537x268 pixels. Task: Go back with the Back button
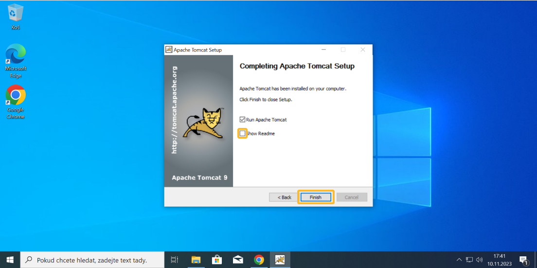click(x=284, y=197)
